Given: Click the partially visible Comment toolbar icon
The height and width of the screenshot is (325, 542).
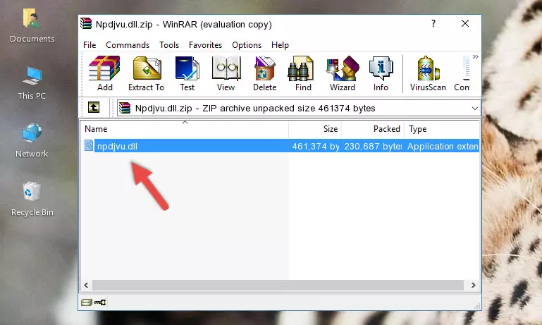Looking at the screenshot, I should point(462,73).
